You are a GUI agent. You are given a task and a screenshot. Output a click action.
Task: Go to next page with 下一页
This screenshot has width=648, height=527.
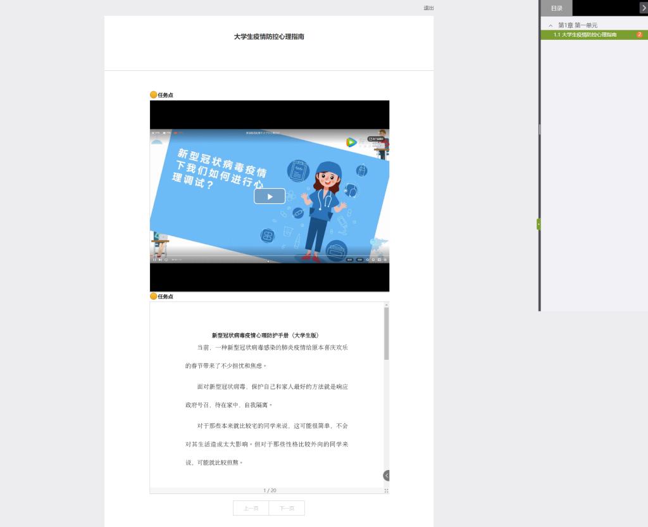(x=287, y=508)
